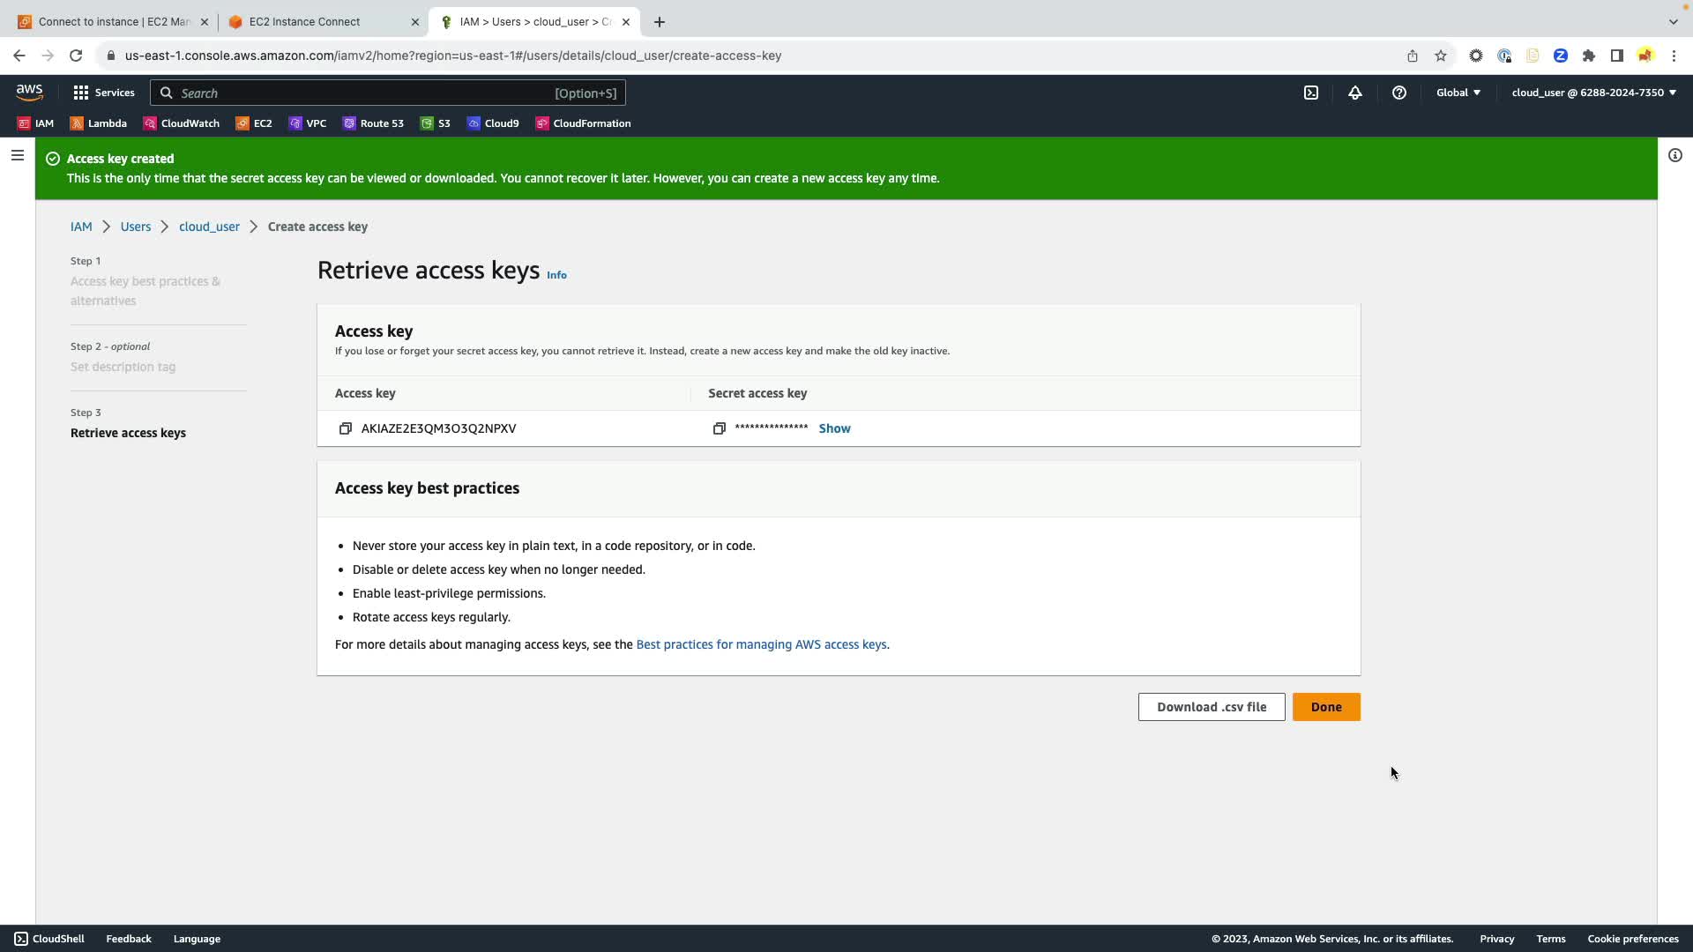
Task: Expand the cloud_user account menu
Action: click(x=1592, y=93)
